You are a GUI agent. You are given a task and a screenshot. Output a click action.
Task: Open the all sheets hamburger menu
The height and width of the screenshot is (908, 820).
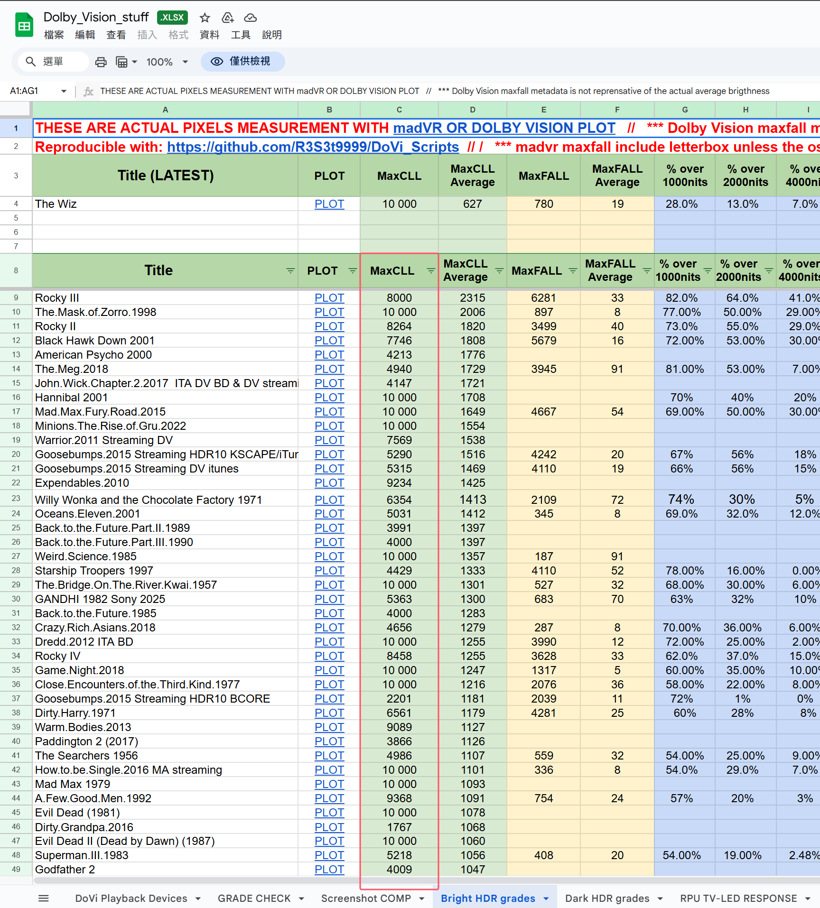tap(44, 898)
